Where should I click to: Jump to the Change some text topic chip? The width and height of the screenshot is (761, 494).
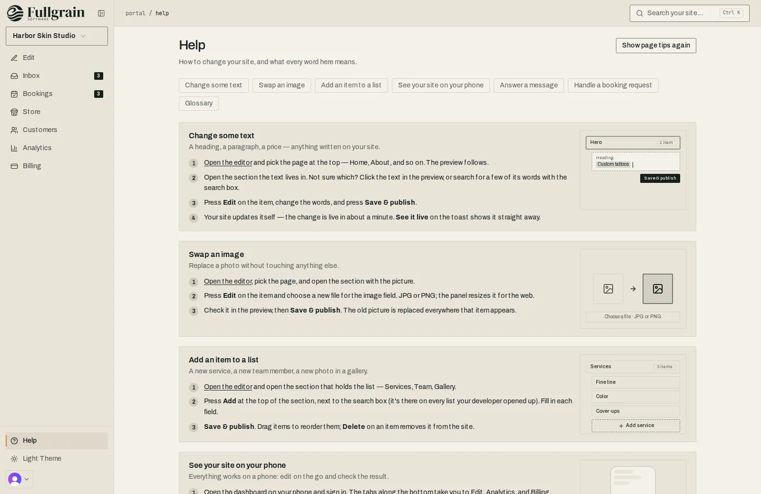214,85
